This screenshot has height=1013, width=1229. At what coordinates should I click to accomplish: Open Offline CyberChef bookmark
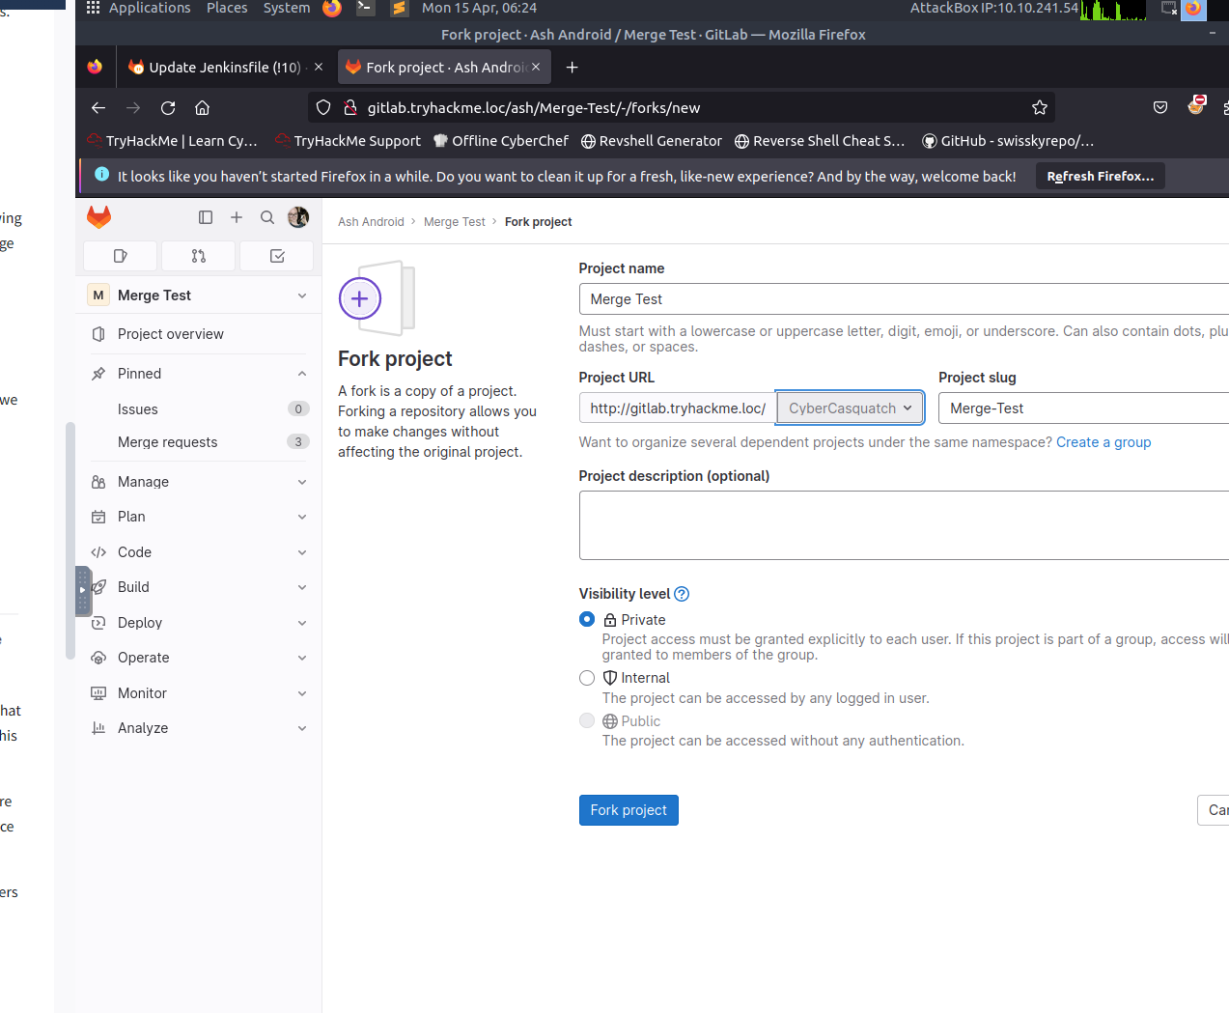coord(501,141)
